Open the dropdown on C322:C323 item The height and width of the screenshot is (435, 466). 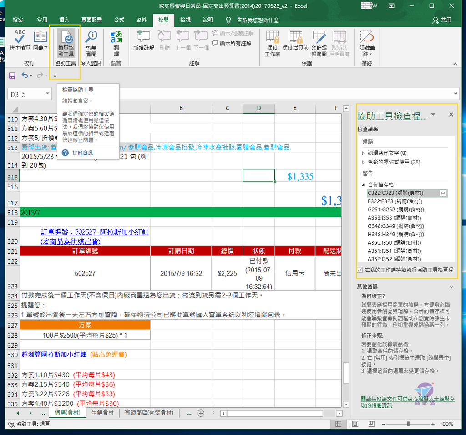coord(443,193)
